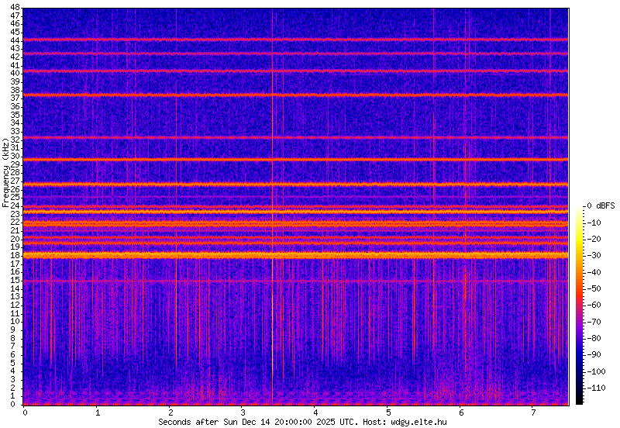Viewport: 620px width, 428px height.
Task: Click the 44 kHz frequency axis label
Action: pos(15,40)
